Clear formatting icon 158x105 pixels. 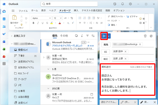tap(72, 18)
